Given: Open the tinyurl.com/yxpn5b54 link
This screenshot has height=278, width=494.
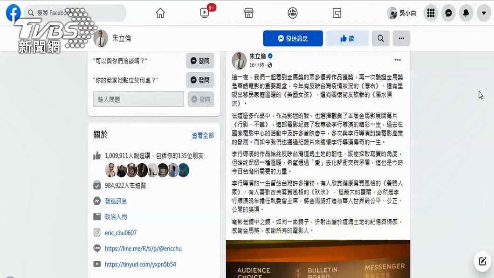Looking at the screenshot, I should [x=140, y=264].
